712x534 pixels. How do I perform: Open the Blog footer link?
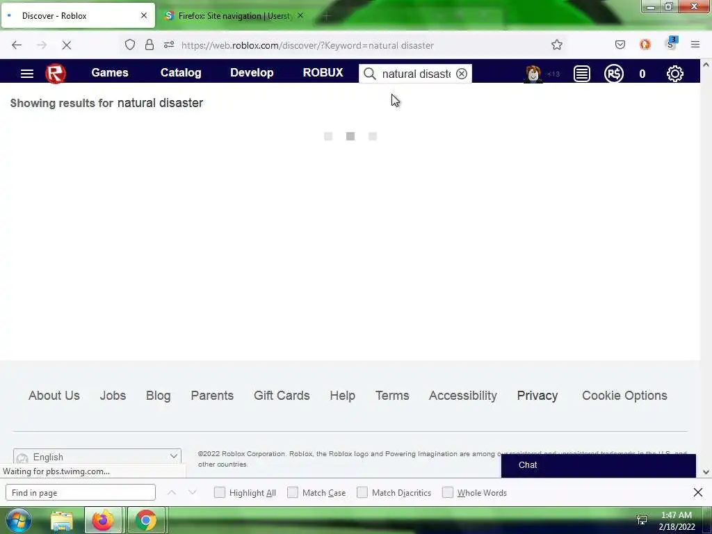click(x=158, y=396)
